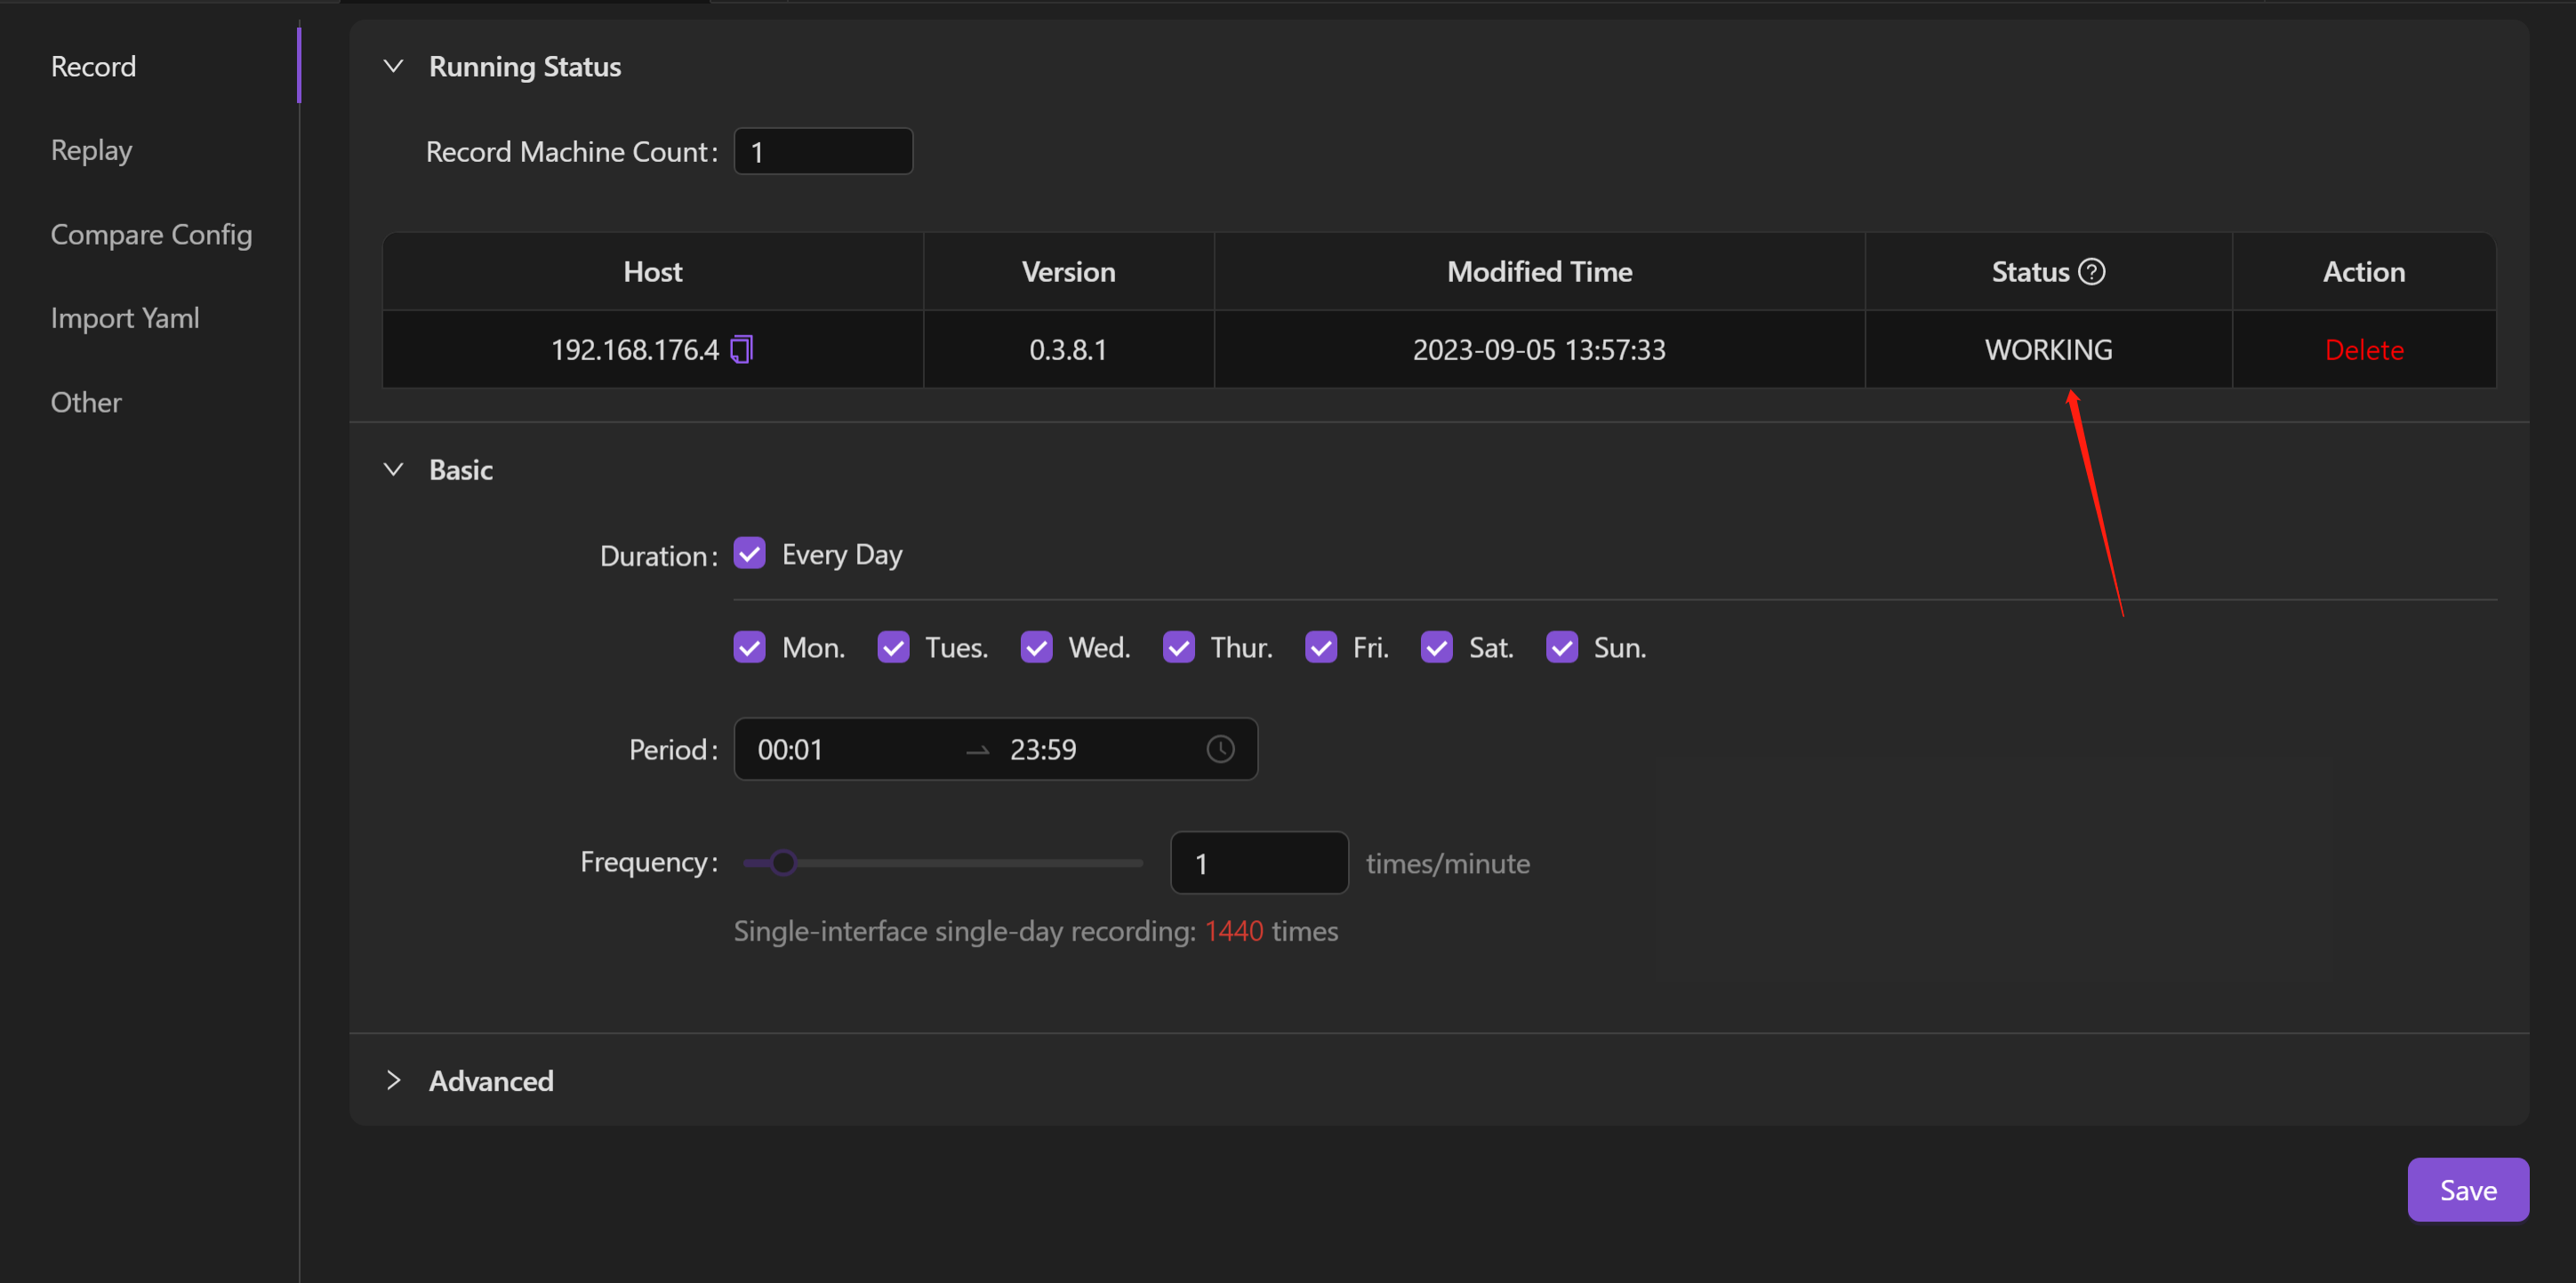The width and height of the screenshot is (2576, 1283).
Task: Click the Frequency slider track
Action: click(x=942, y=862)
